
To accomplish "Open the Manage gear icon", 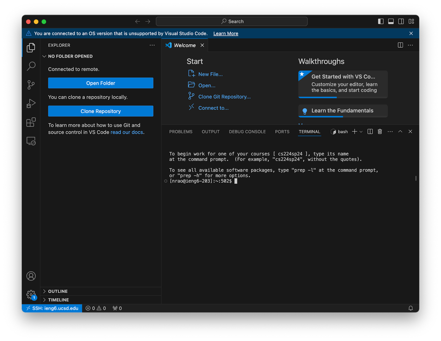I will [x=31, y=295].
